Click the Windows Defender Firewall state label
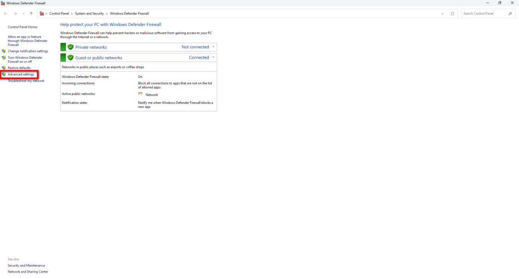This screenshot has height=279, width=519. [x=85, y=77]
